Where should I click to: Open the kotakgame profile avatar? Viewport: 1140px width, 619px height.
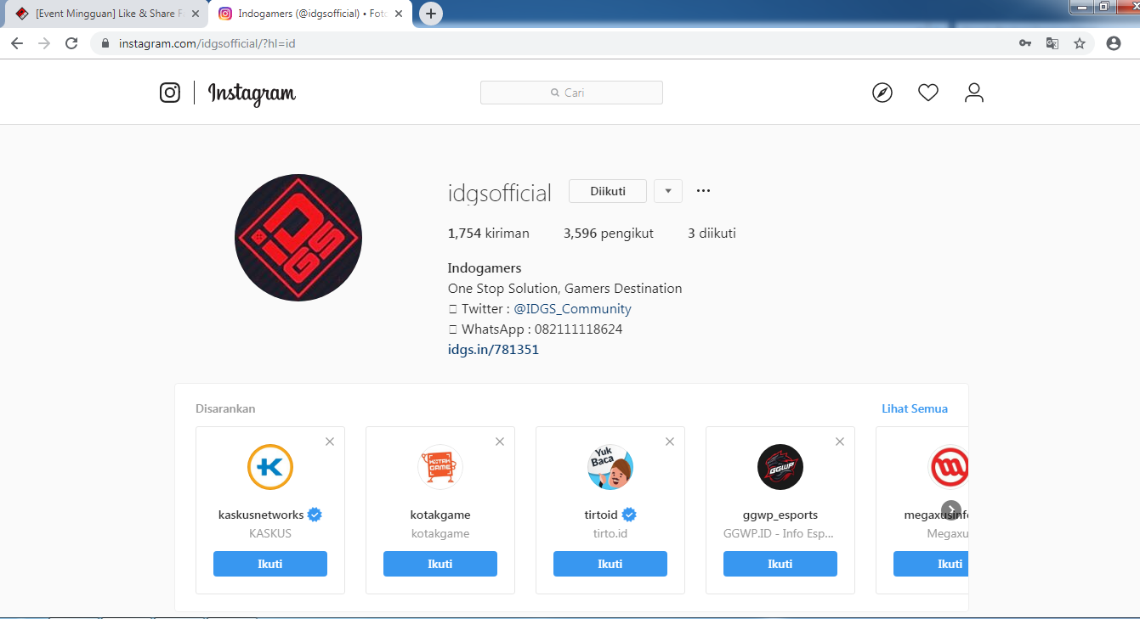[440, 467]
